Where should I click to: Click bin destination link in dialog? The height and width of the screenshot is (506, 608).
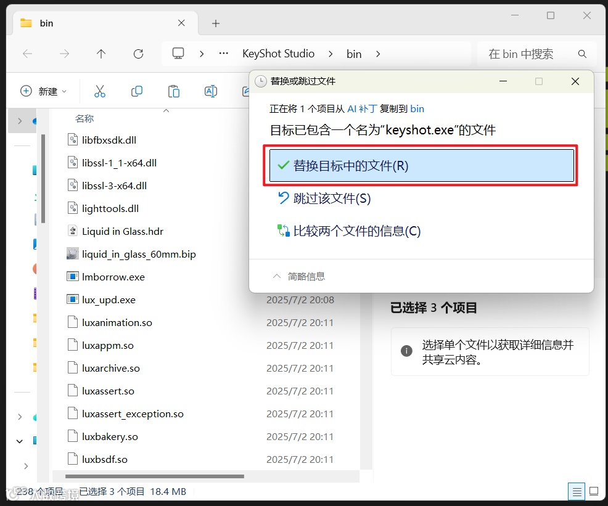[x=417, y=109]
